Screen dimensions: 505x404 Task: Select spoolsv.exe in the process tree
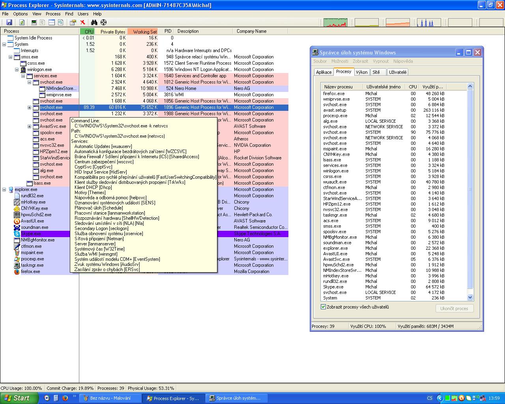(51, 133)
